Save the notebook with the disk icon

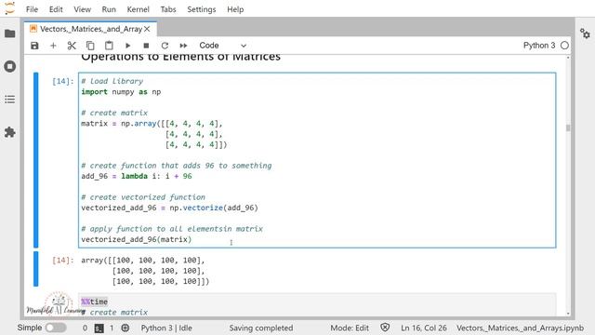pyautogui.click(x=34, y=46)
